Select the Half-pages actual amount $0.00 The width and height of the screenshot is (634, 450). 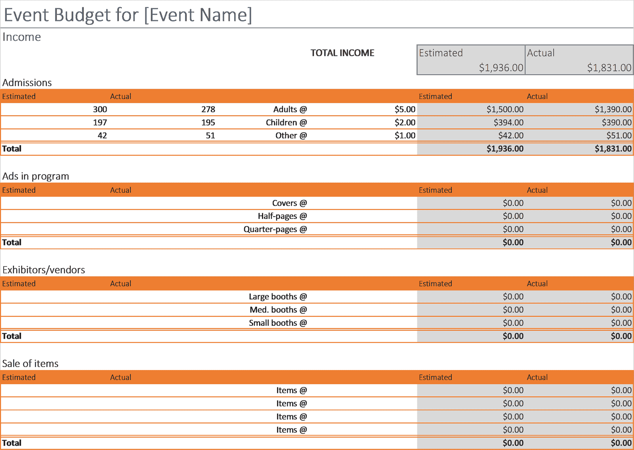[x=621, y=216]
